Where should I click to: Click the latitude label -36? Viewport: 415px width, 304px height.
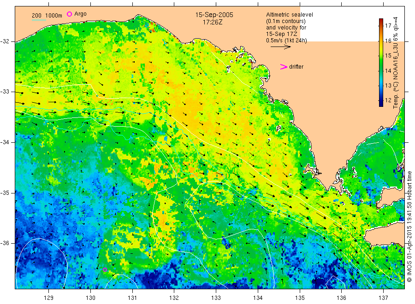pyautogui.click(x=5, y=243)
